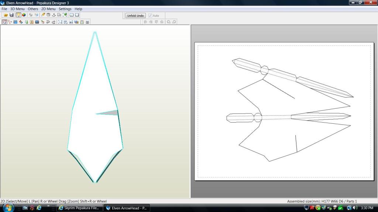Screen dimensions: 378x212
Task: Click the Save floppy disk icon
Action: click(11, 15)
